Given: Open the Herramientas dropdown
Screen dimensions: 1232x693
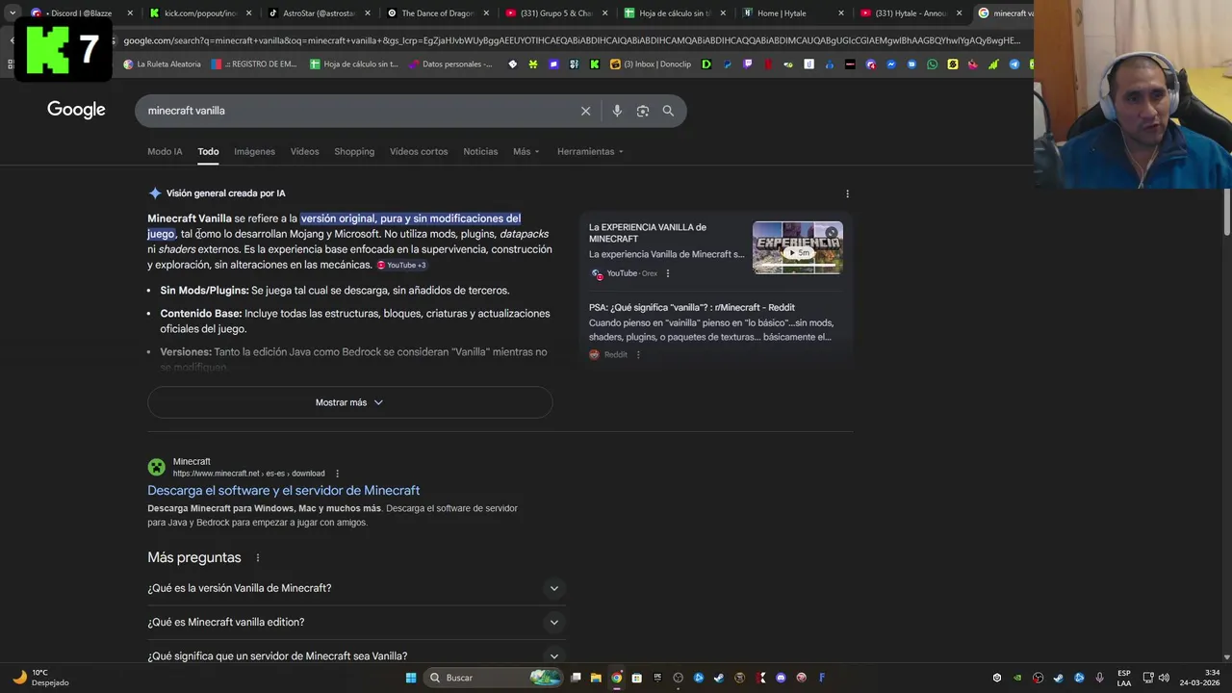Looking at the screenshot, I should (590, 152).
